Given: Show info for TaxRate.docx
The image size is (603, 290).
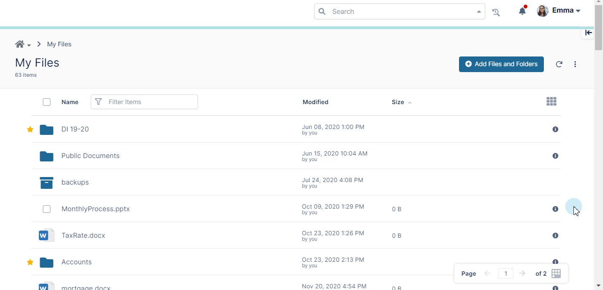Looking at the screenshot, I should click(x=555, y=236).
